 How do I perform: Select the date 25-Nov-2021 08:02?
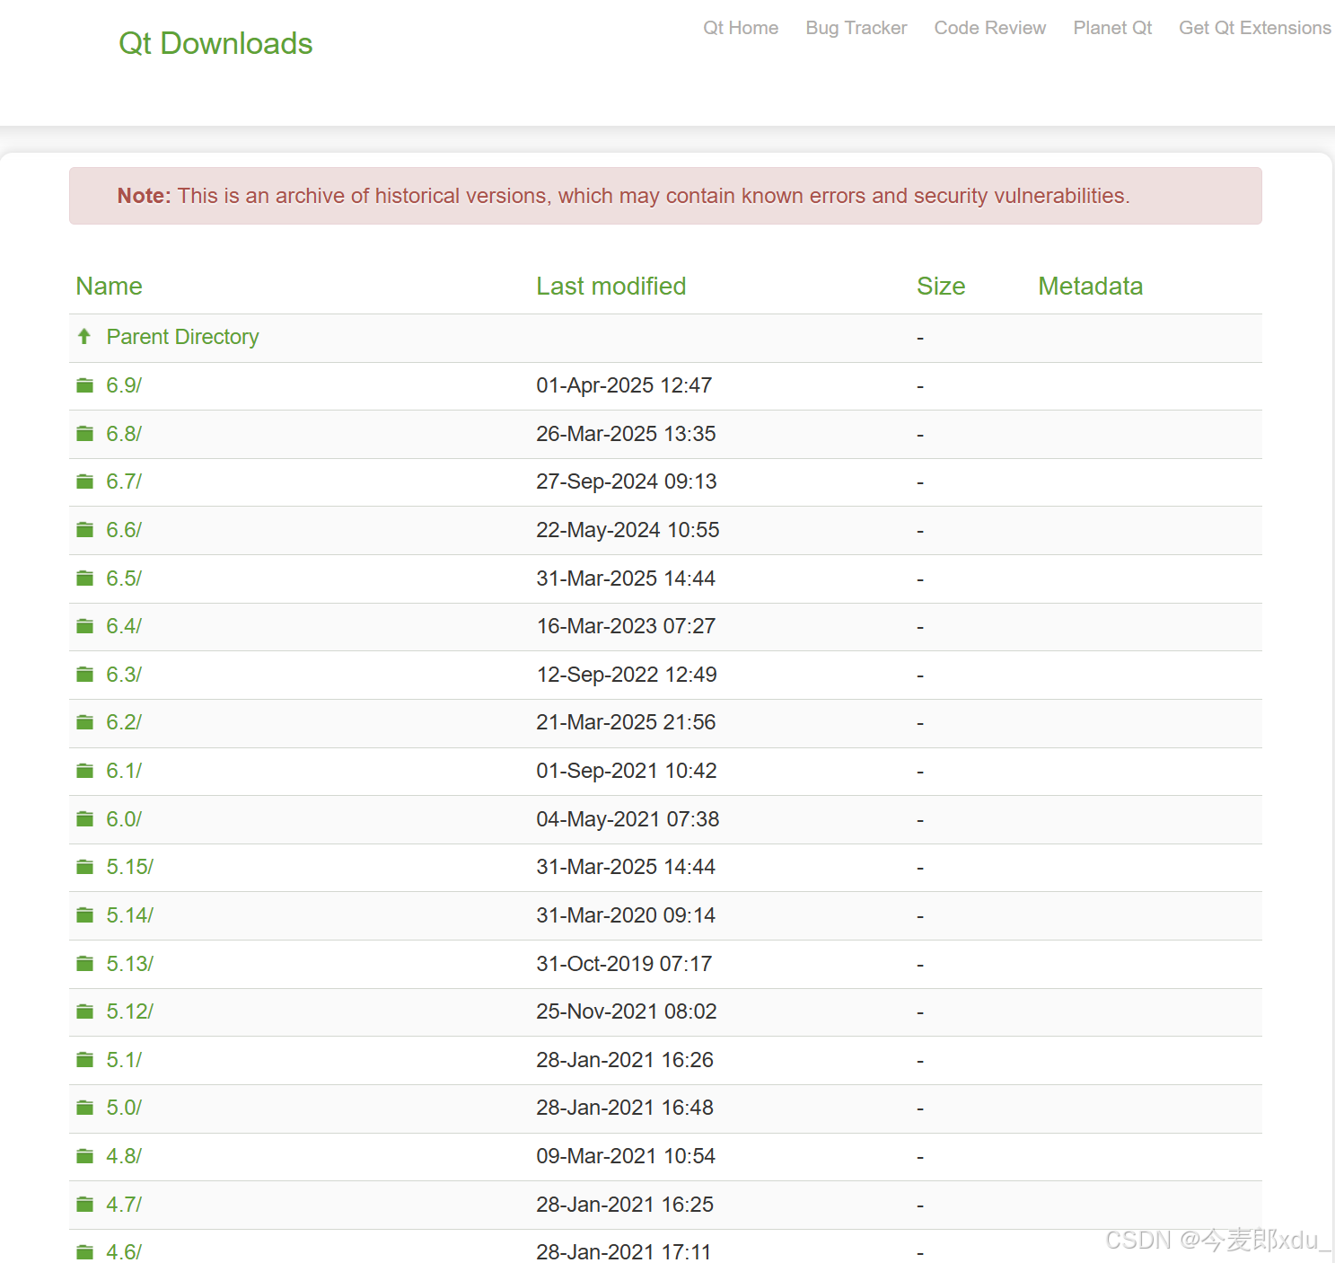point(627,1011)
